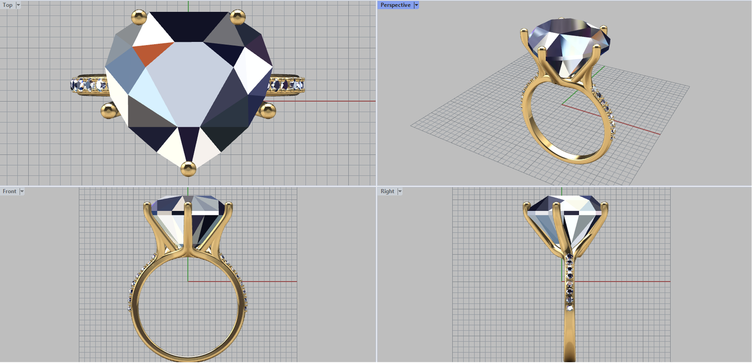Image resolution: width=755 pixels, height=364 pixels.
Task: Click the right pavé stones in Top view
Action: (286, 85)
